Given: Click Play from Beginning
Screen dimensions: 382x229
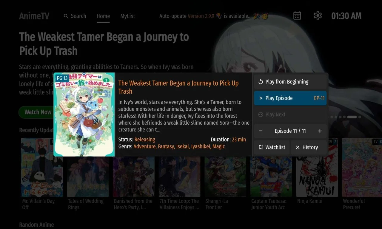Looking at the screenshot, I should [290, 82].
